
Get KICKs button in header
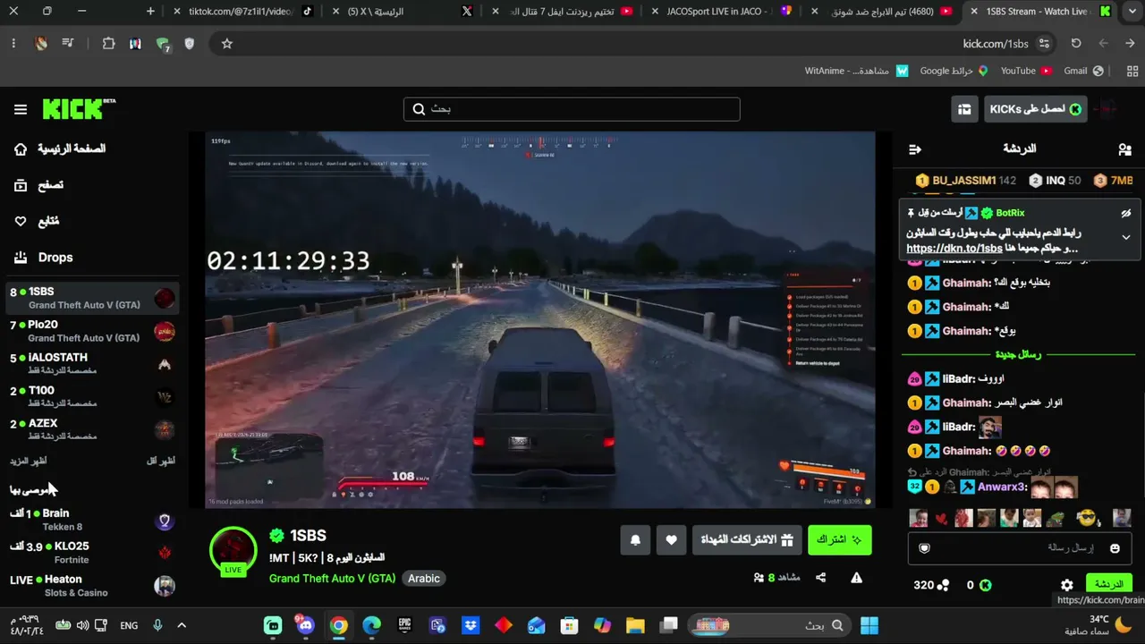point(1035,109)
